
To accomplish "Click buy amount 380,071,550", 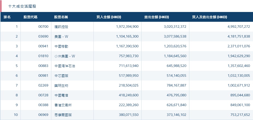I will tap(129, 115).
